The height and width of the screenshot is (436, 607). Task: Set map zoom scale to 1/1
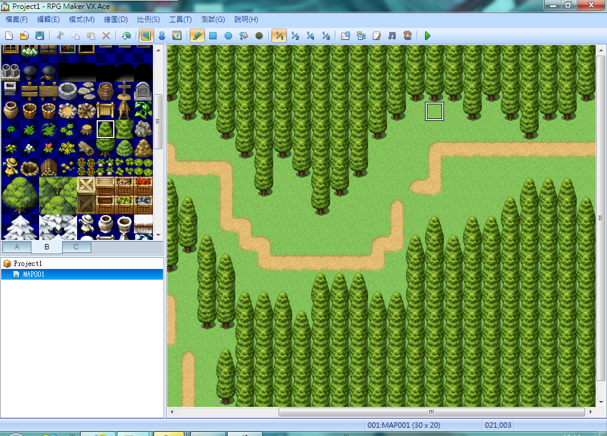pos(279,36)
